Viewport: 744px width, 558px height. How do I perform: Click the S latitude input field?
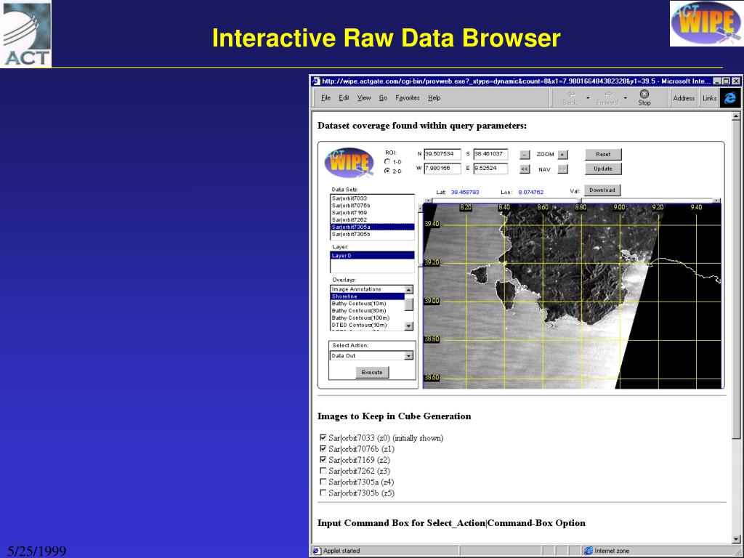click(x=490, y=154)
